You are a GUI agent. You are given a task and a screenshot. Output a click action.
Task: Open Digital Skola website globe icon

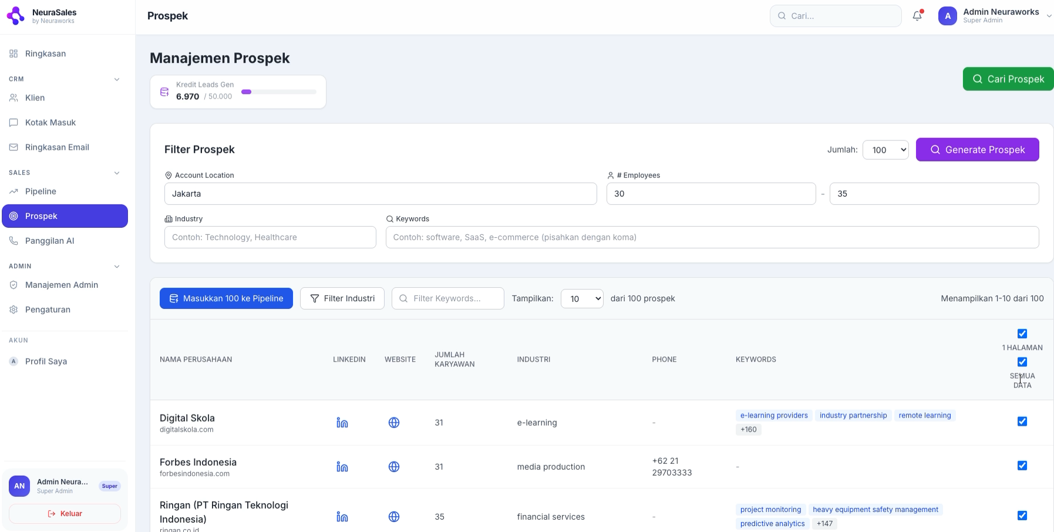[394, 423]
